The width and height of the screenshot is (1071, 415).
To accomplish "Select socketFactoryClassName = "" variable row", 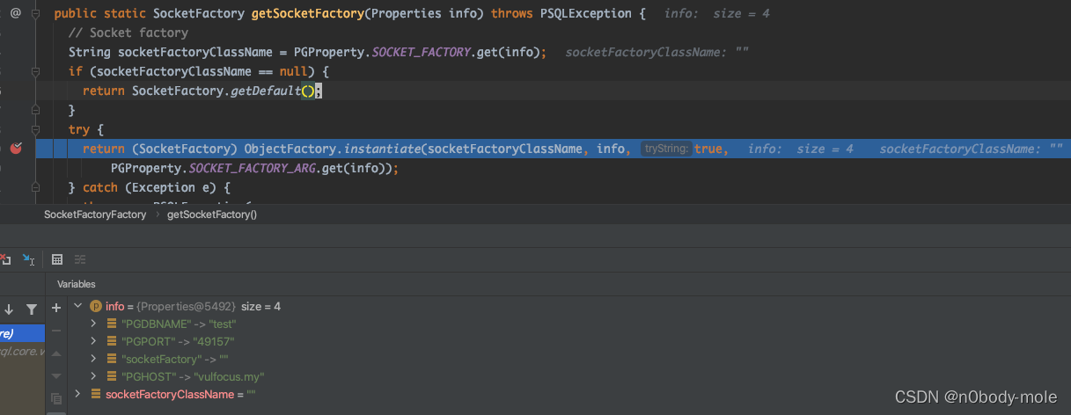I will pos(570,394).
